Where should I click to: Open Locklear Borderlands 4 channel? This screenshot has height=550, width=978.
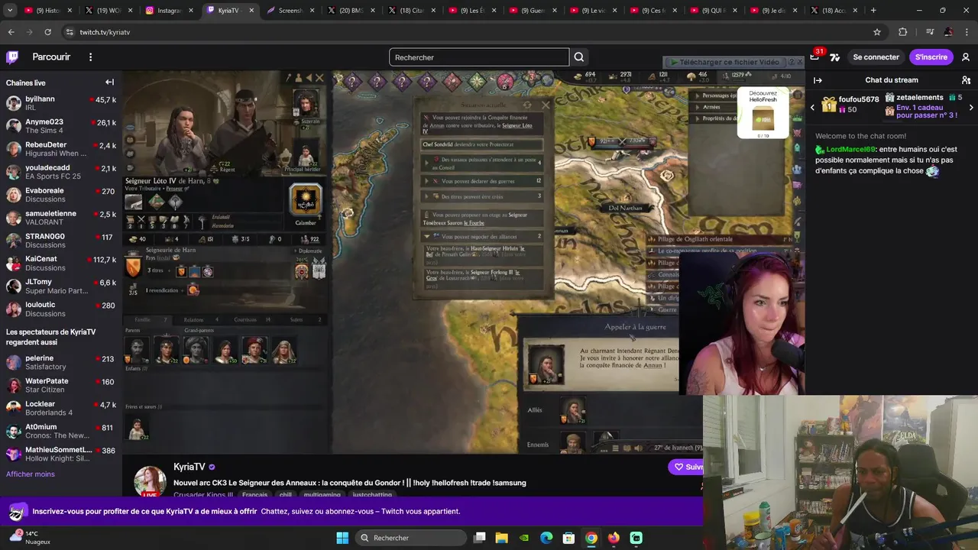61,408
